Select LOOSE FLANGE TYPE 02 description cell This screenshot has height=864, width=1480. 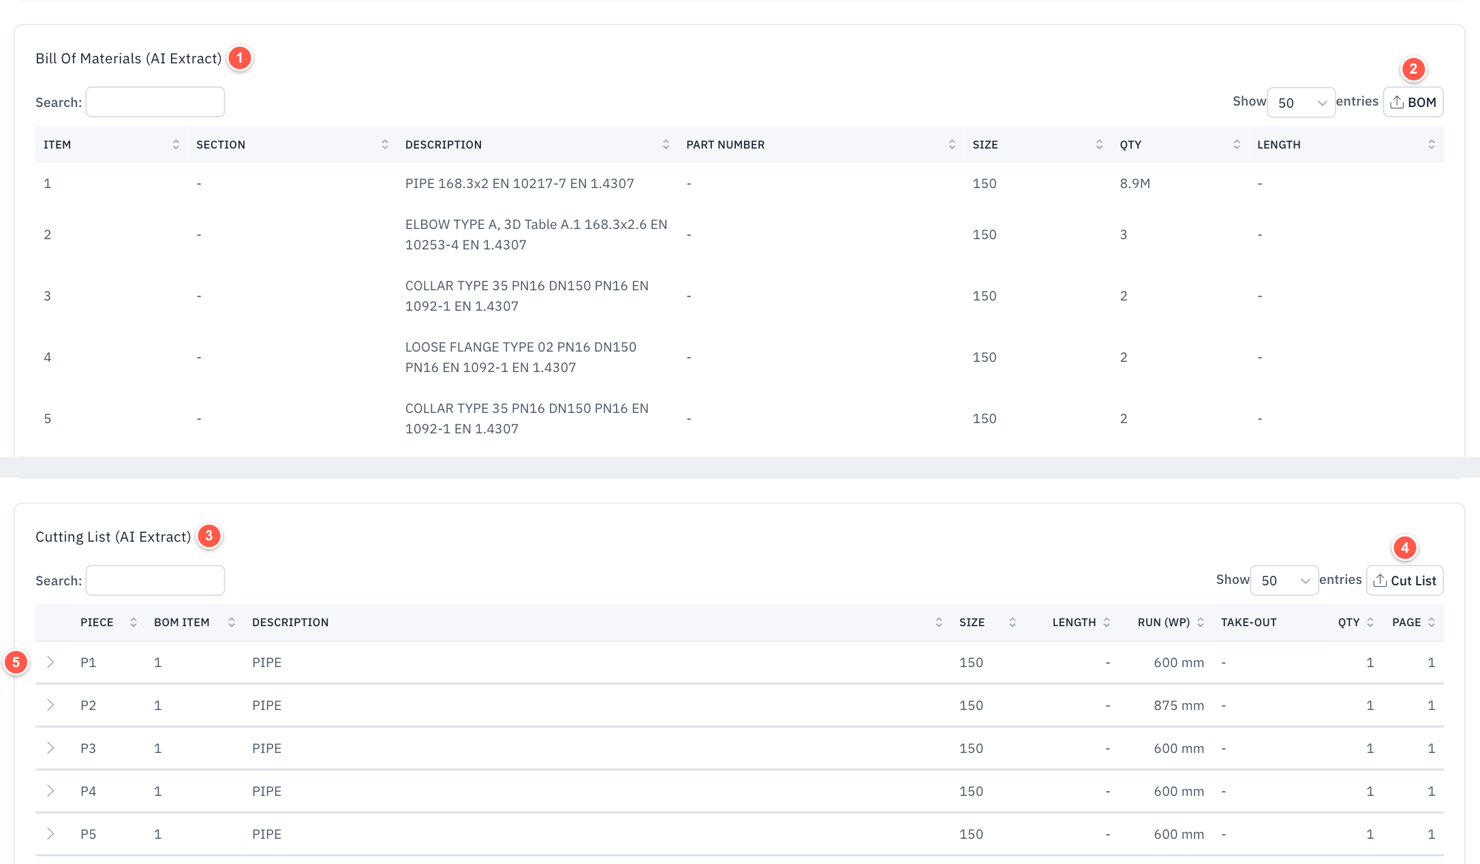(521, 357)
